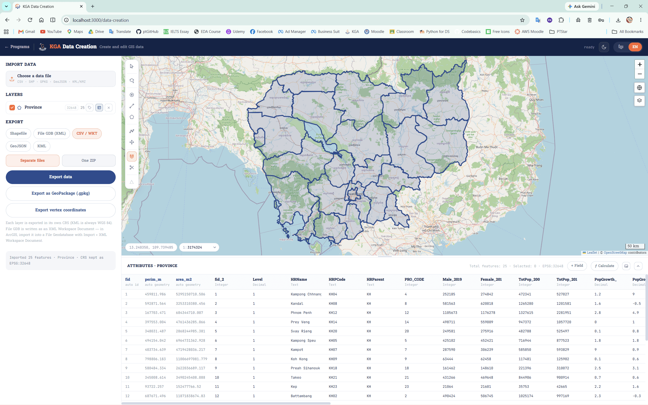Screen dimensions: 648x405
Task: Toggle the magnet snapping tool
Action: point(131,156)
